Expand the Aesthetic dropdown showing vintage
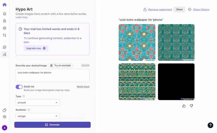 click(x=38, y=116)
